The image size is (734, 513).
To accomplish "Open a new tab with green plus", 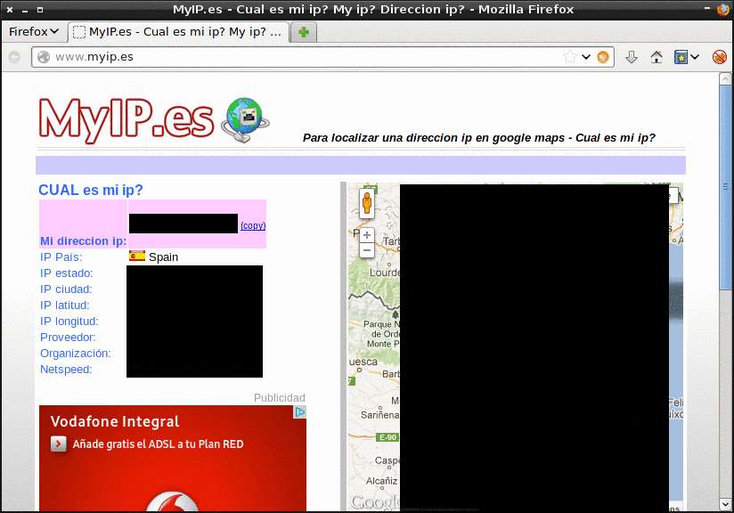I will tap(304, 32).
